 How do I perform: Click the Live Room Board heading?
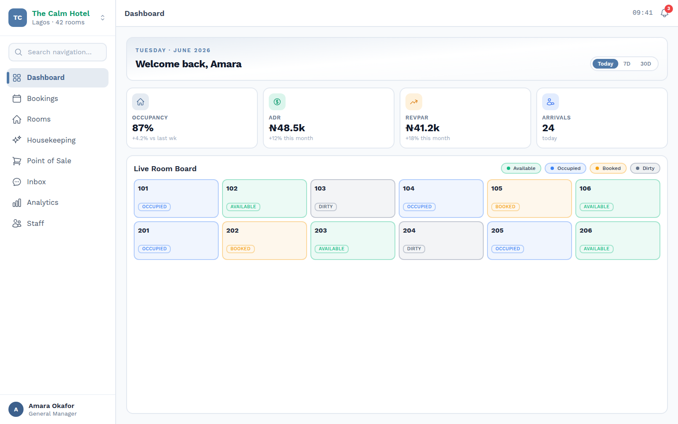(x=165, y=169)
